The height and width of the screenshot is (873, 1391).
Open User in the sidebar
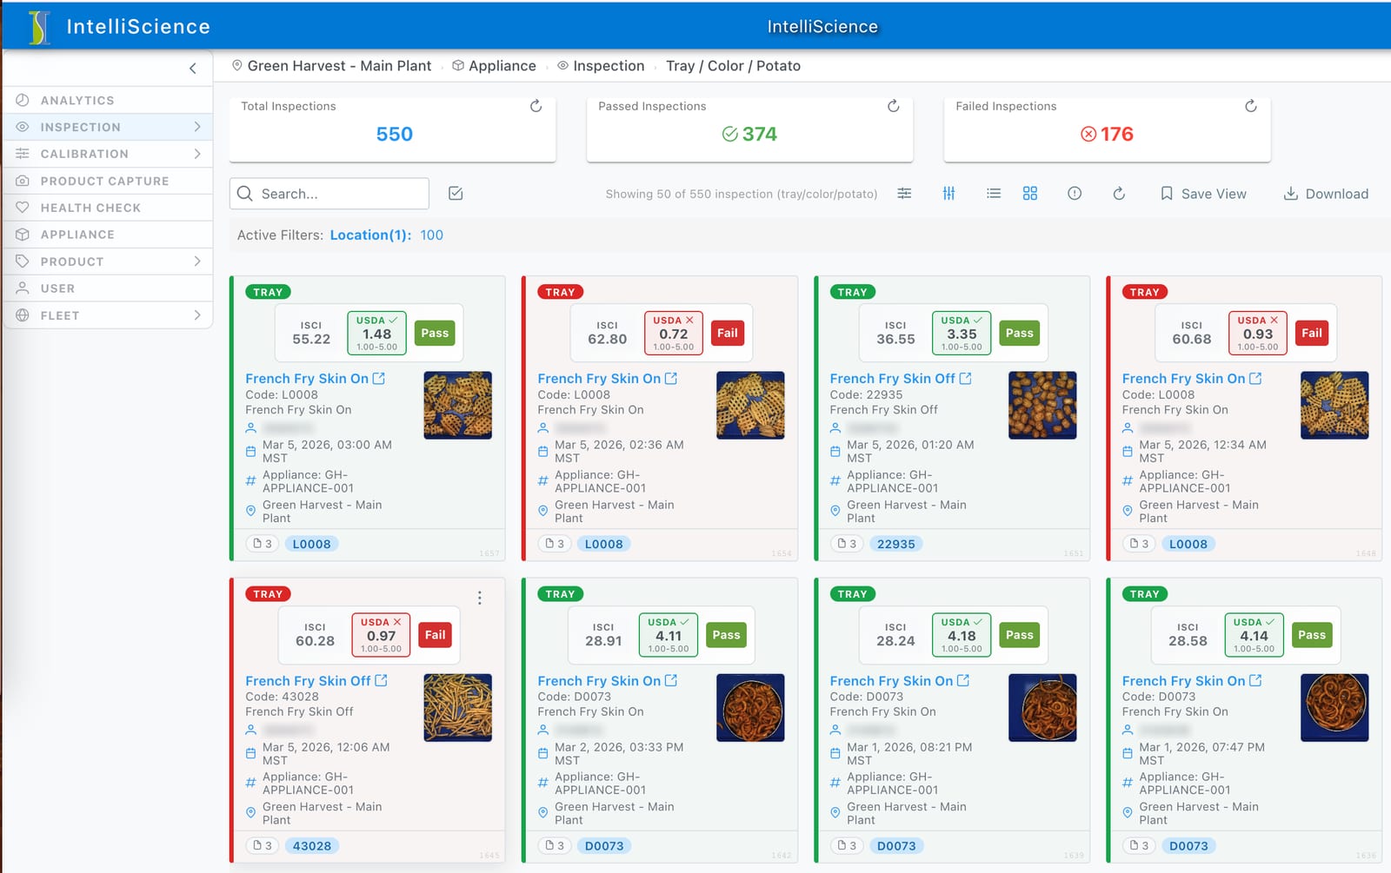click(x=109, y=288)
